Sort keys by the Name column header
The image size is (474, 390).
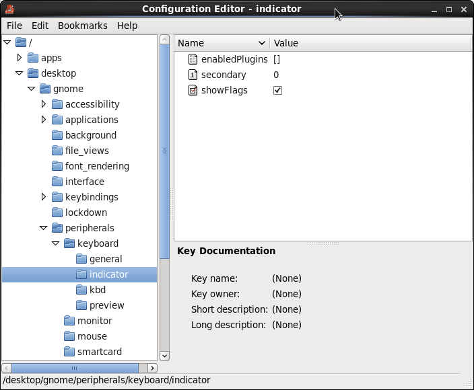(222, 43)
